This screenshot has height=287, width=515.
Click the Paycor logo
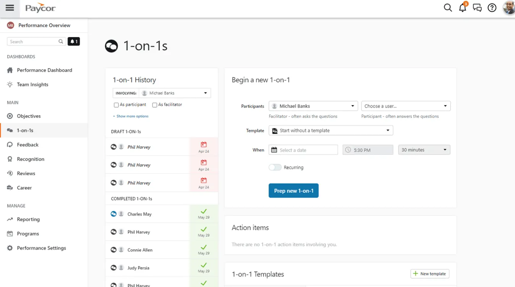click(x=40, y=8)
